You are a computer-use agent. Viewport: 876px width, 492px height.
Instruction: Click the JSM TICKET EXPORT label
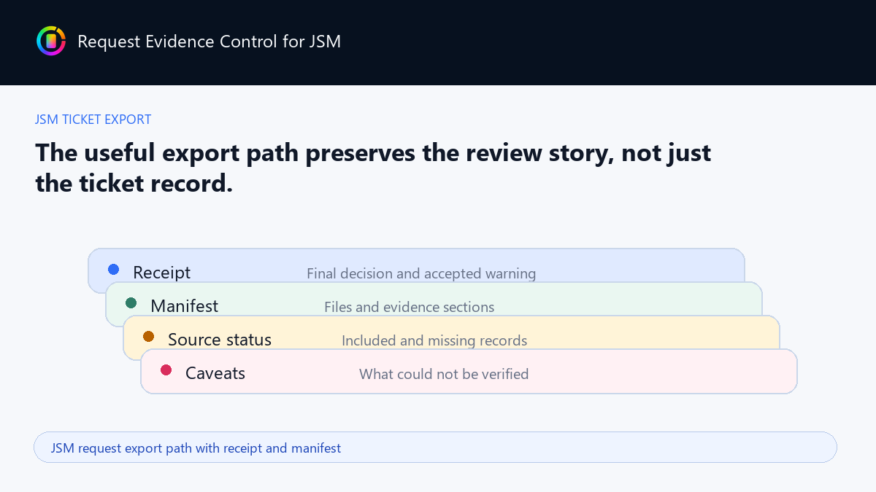(93, 120)
